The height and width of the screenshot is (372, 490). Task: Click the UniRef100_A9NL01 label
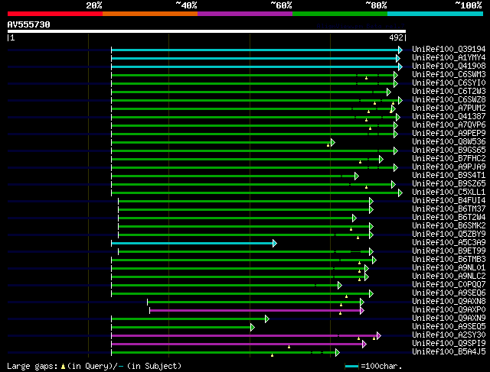click(449, 268)
